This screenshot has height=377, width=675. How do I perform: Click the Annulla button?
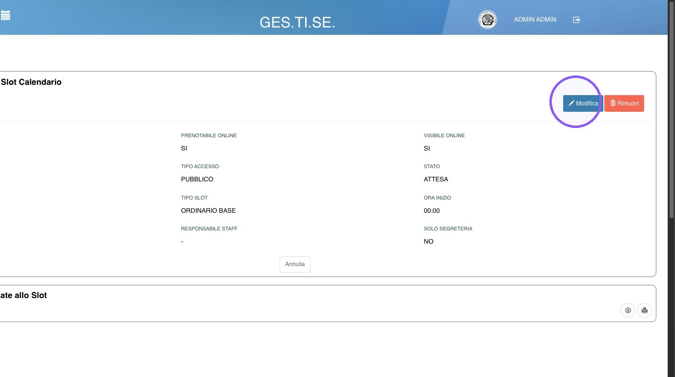295,264
